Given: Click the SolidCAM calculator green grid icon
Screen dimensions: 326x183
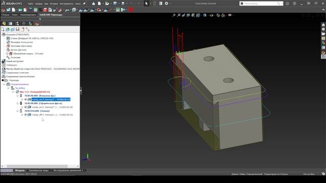Looking at the screenshot, I should pos(118,10).
